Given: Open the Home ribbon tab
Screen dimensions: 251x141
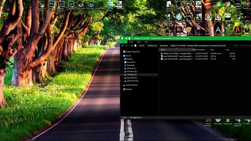Looking at the screenshot, I should [x=131, y=42].
